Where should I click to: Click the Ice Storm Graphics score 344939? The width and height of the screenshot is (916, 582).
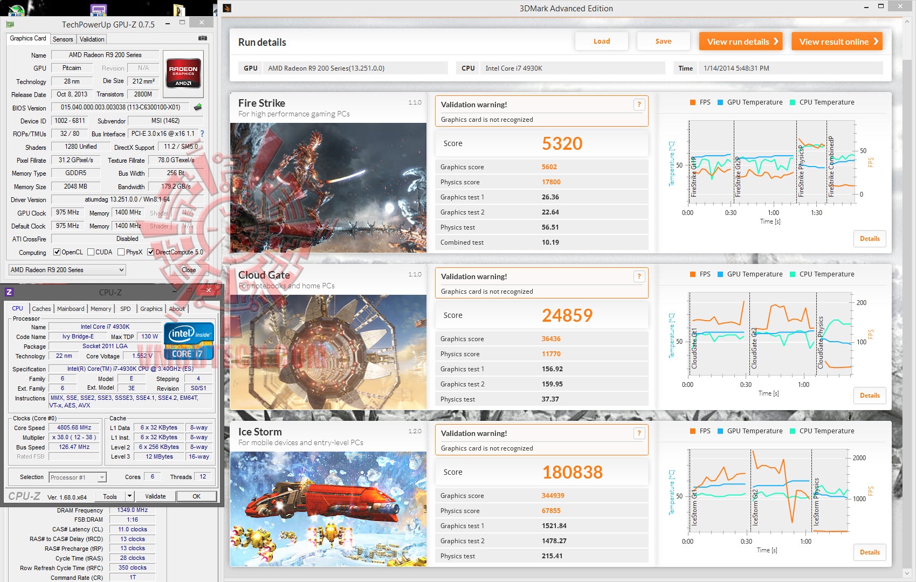tap(553, 496)
